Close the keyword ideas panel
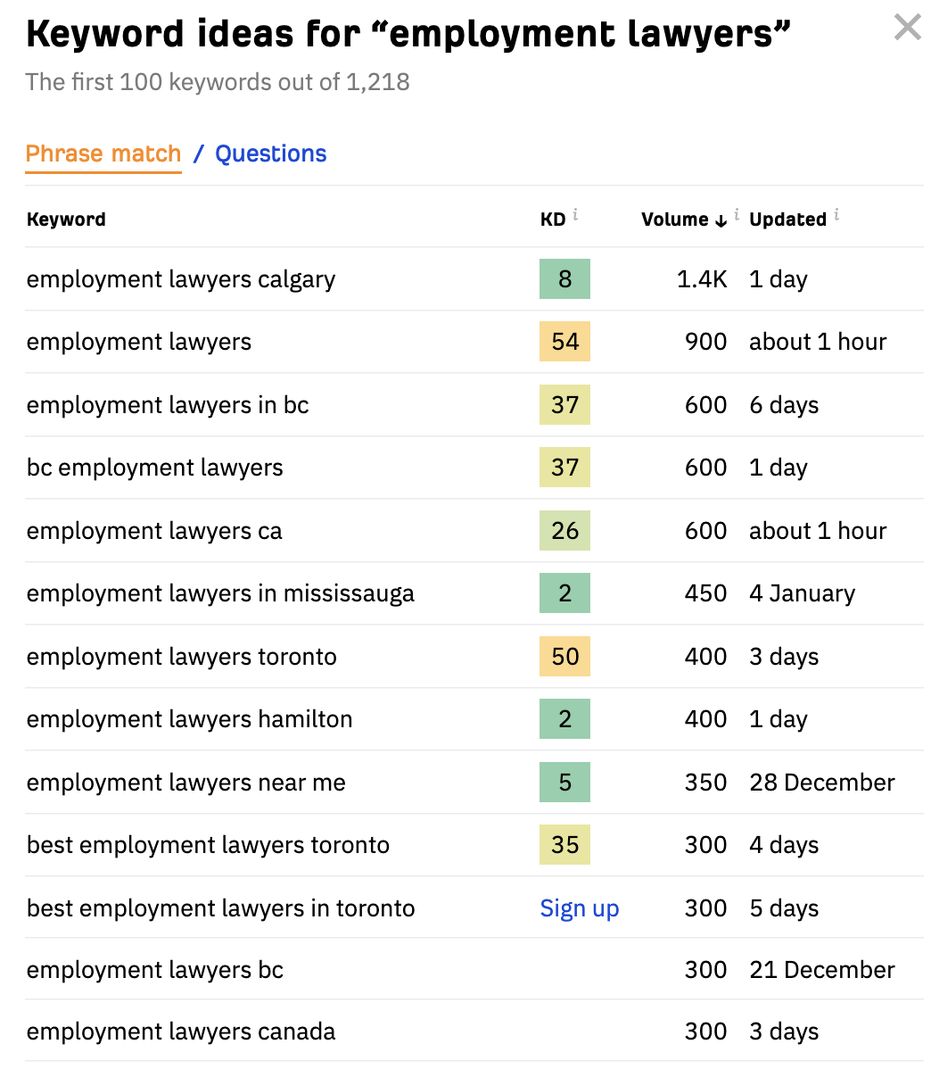The height and width of the screenshot is (1069, 931). pyautogui.click(x=907, y=29)
